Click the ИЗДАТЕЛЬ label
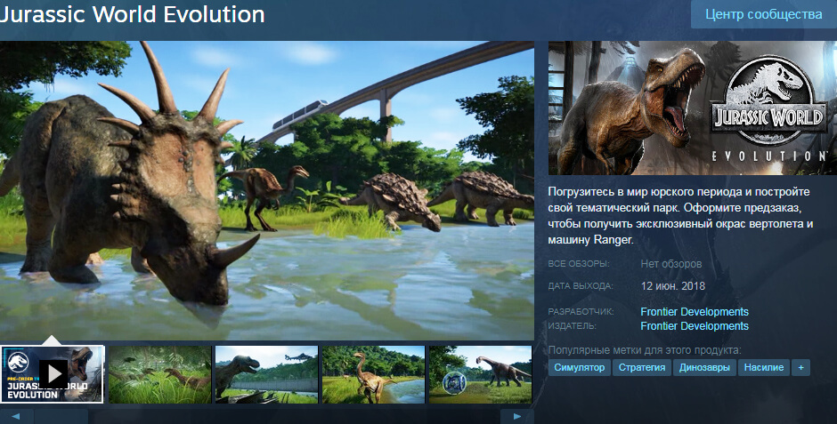 pyautogui.click(x=573, y=325)
